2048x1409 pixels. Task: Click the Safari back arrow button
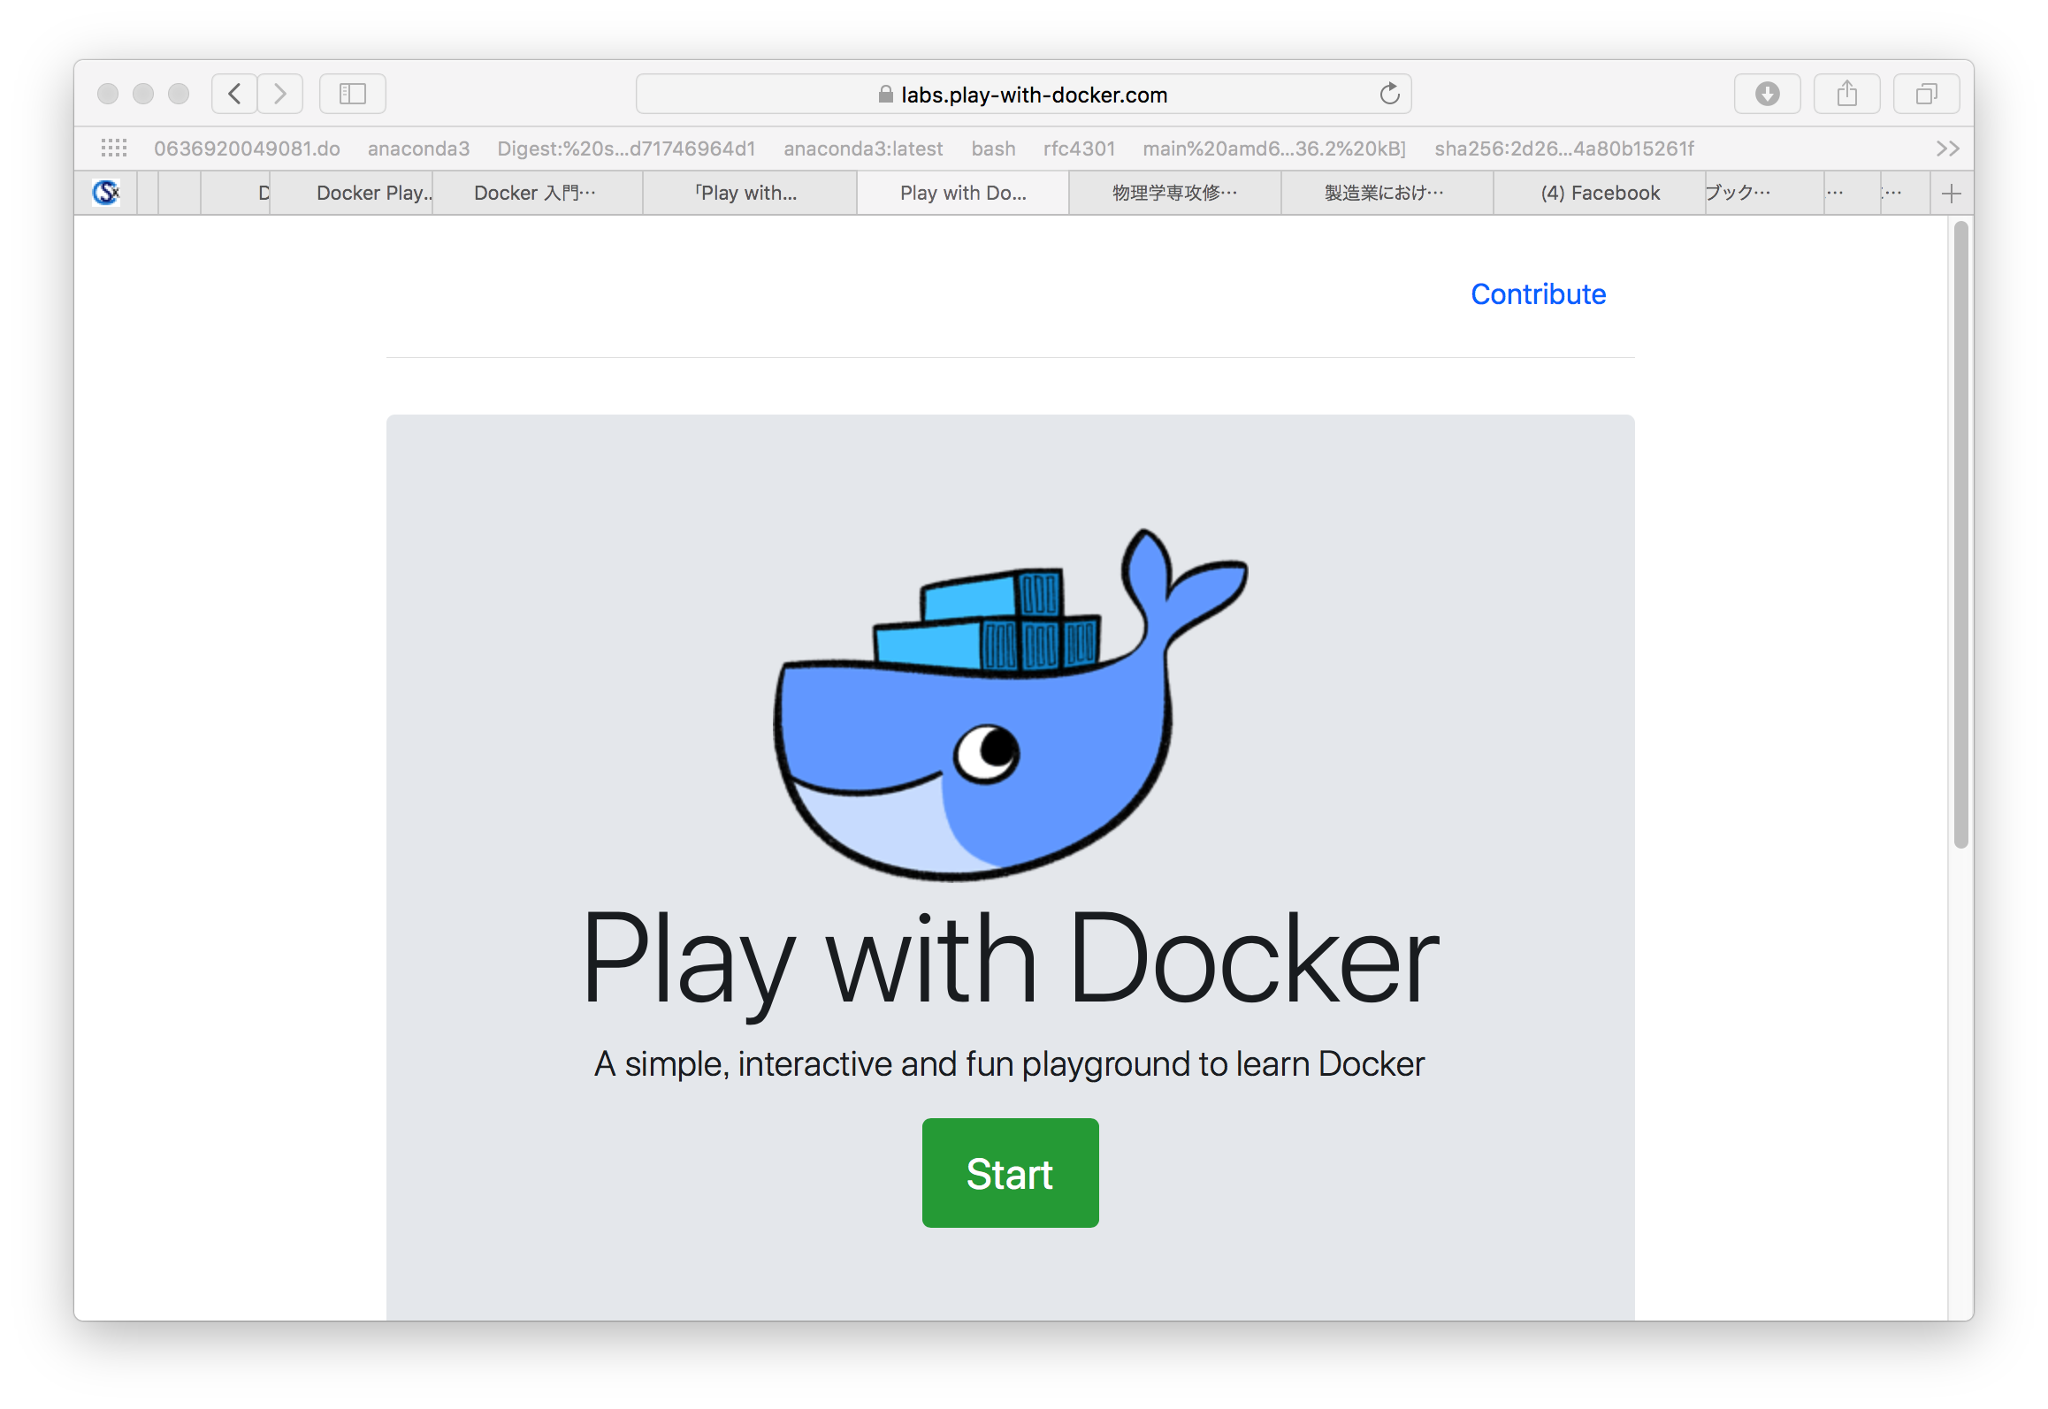(234, 94)
